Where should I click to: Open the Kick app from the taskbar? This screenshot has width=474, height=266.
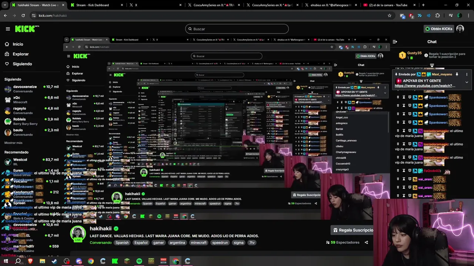(x=115, y=261)
